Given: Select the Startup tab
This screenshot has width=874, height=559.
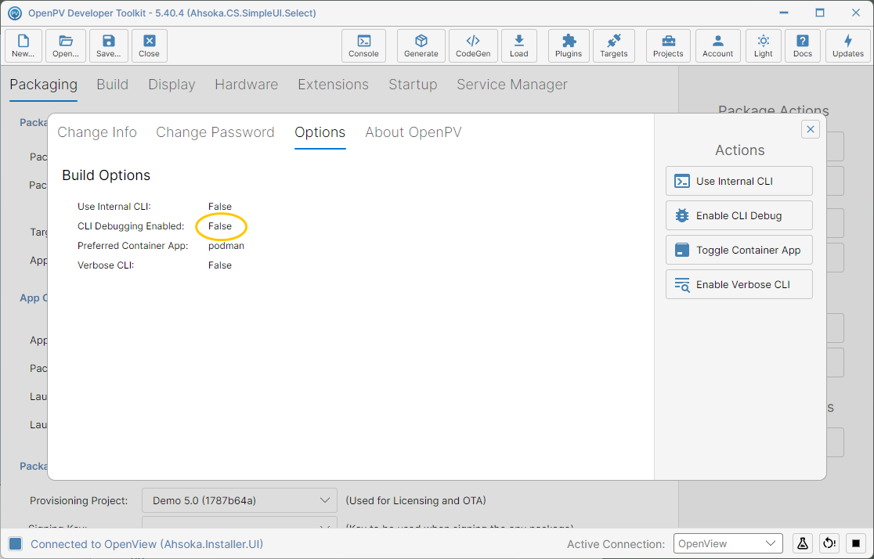Looking at the screenshot, I should pyautogui.click(x=413, y=85).
